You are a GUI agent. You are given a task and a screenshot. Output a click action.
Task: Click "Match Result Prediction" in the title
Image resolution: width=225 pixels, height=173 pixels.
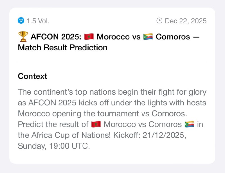tap(62, 47)
